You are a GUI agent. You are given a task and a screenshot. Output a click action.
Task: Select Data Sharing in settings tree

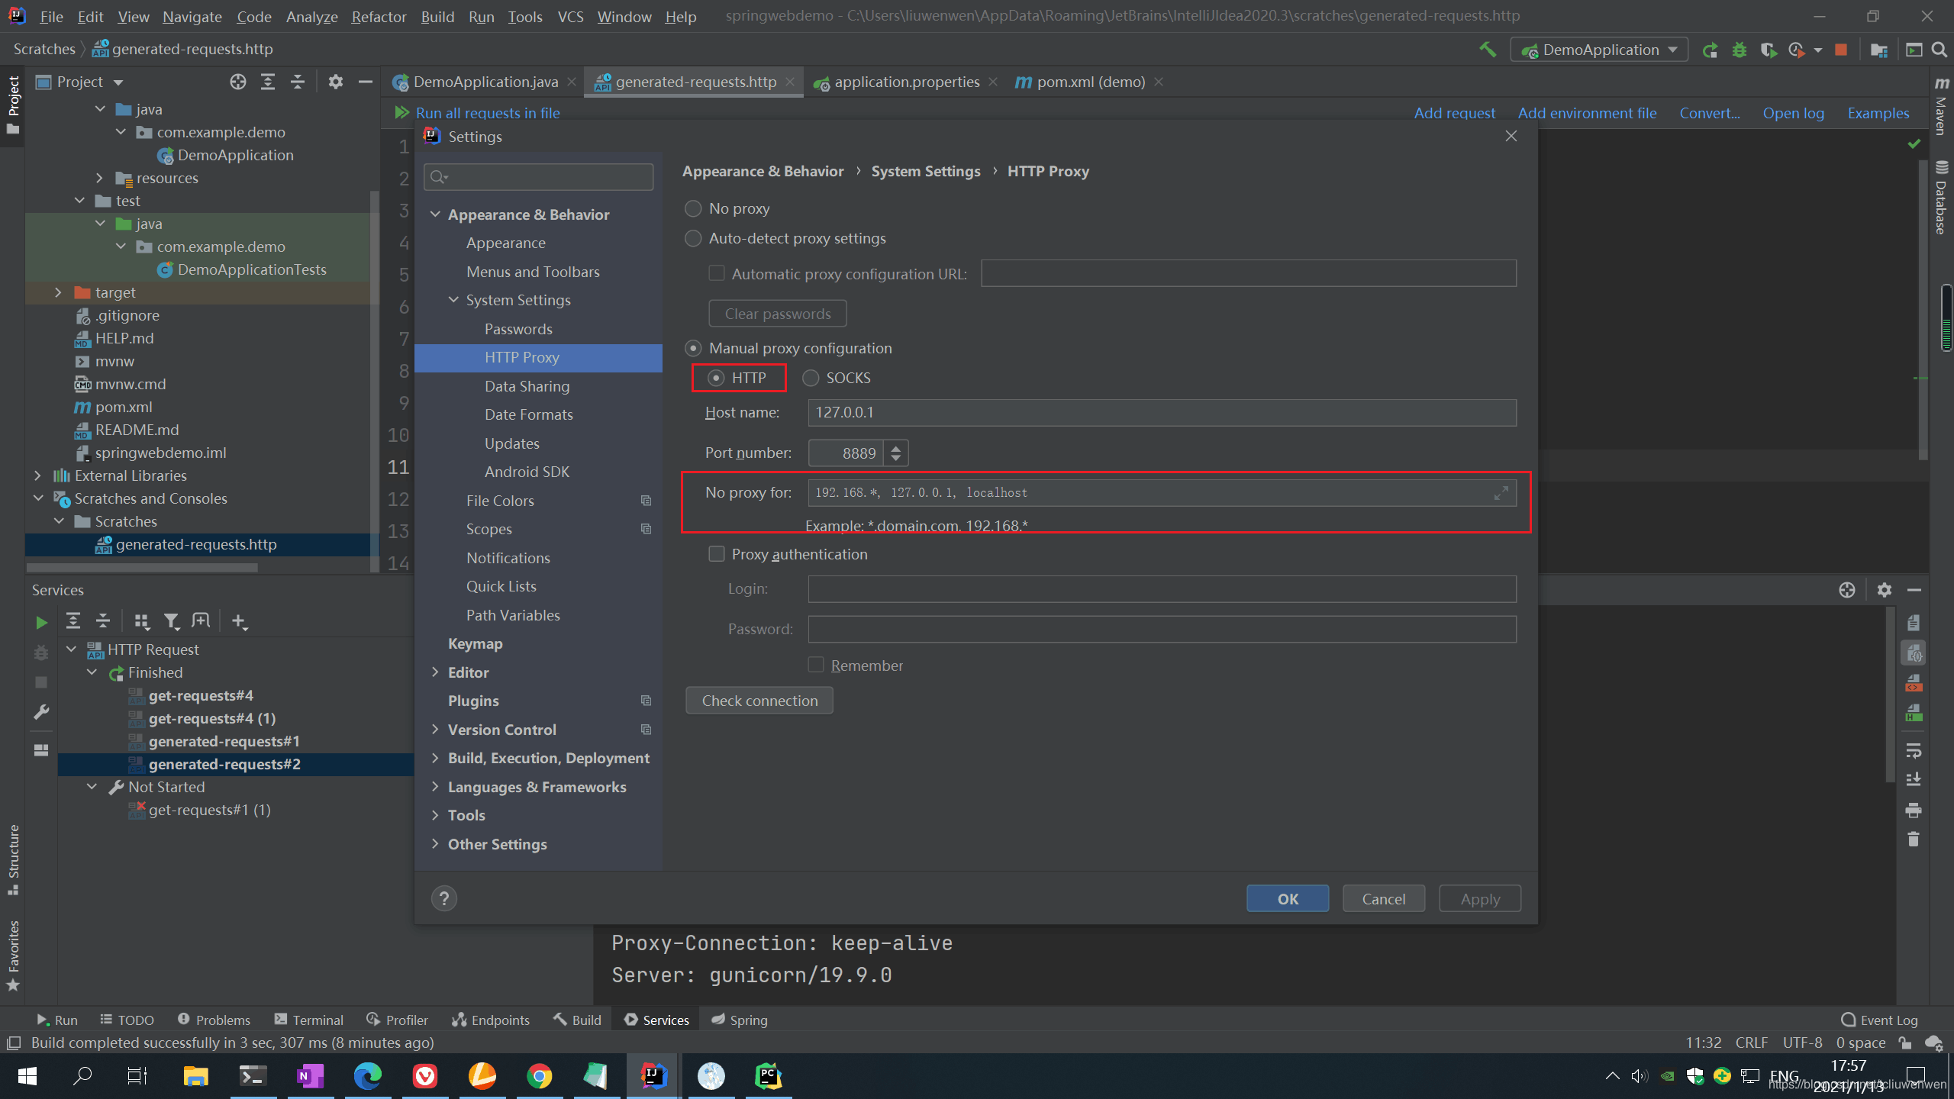pyautogui.click(x=527, y=386)
